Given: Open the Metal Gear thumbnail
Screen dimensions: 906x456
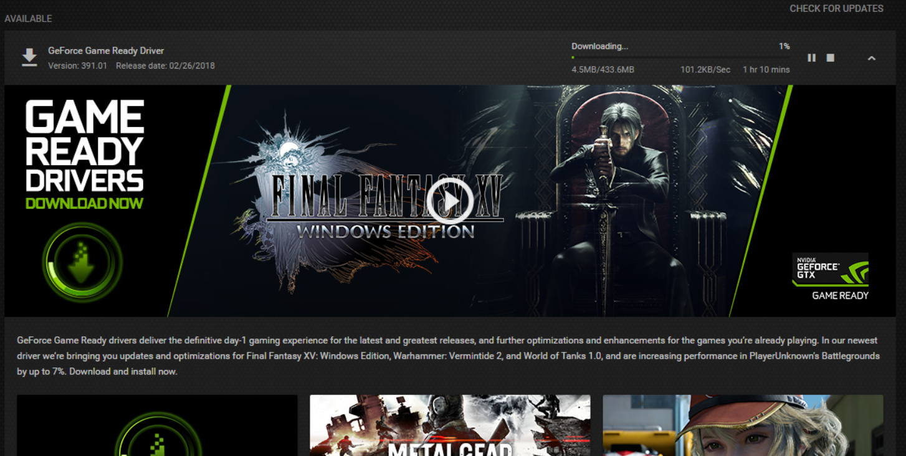Looking at the screenshot, I should tap(450, 425).
